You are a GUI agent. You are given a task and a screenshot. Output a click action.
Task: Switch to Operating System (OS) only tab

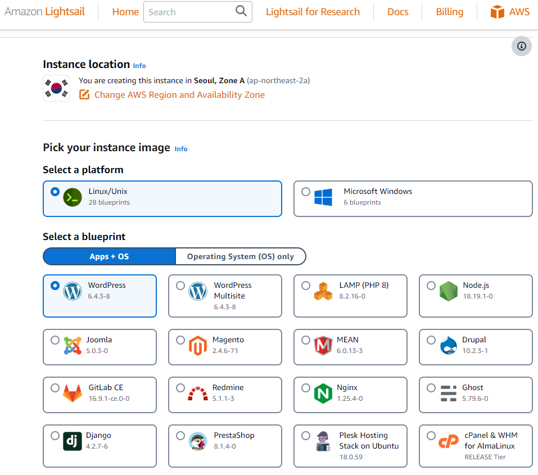[241, 256]
